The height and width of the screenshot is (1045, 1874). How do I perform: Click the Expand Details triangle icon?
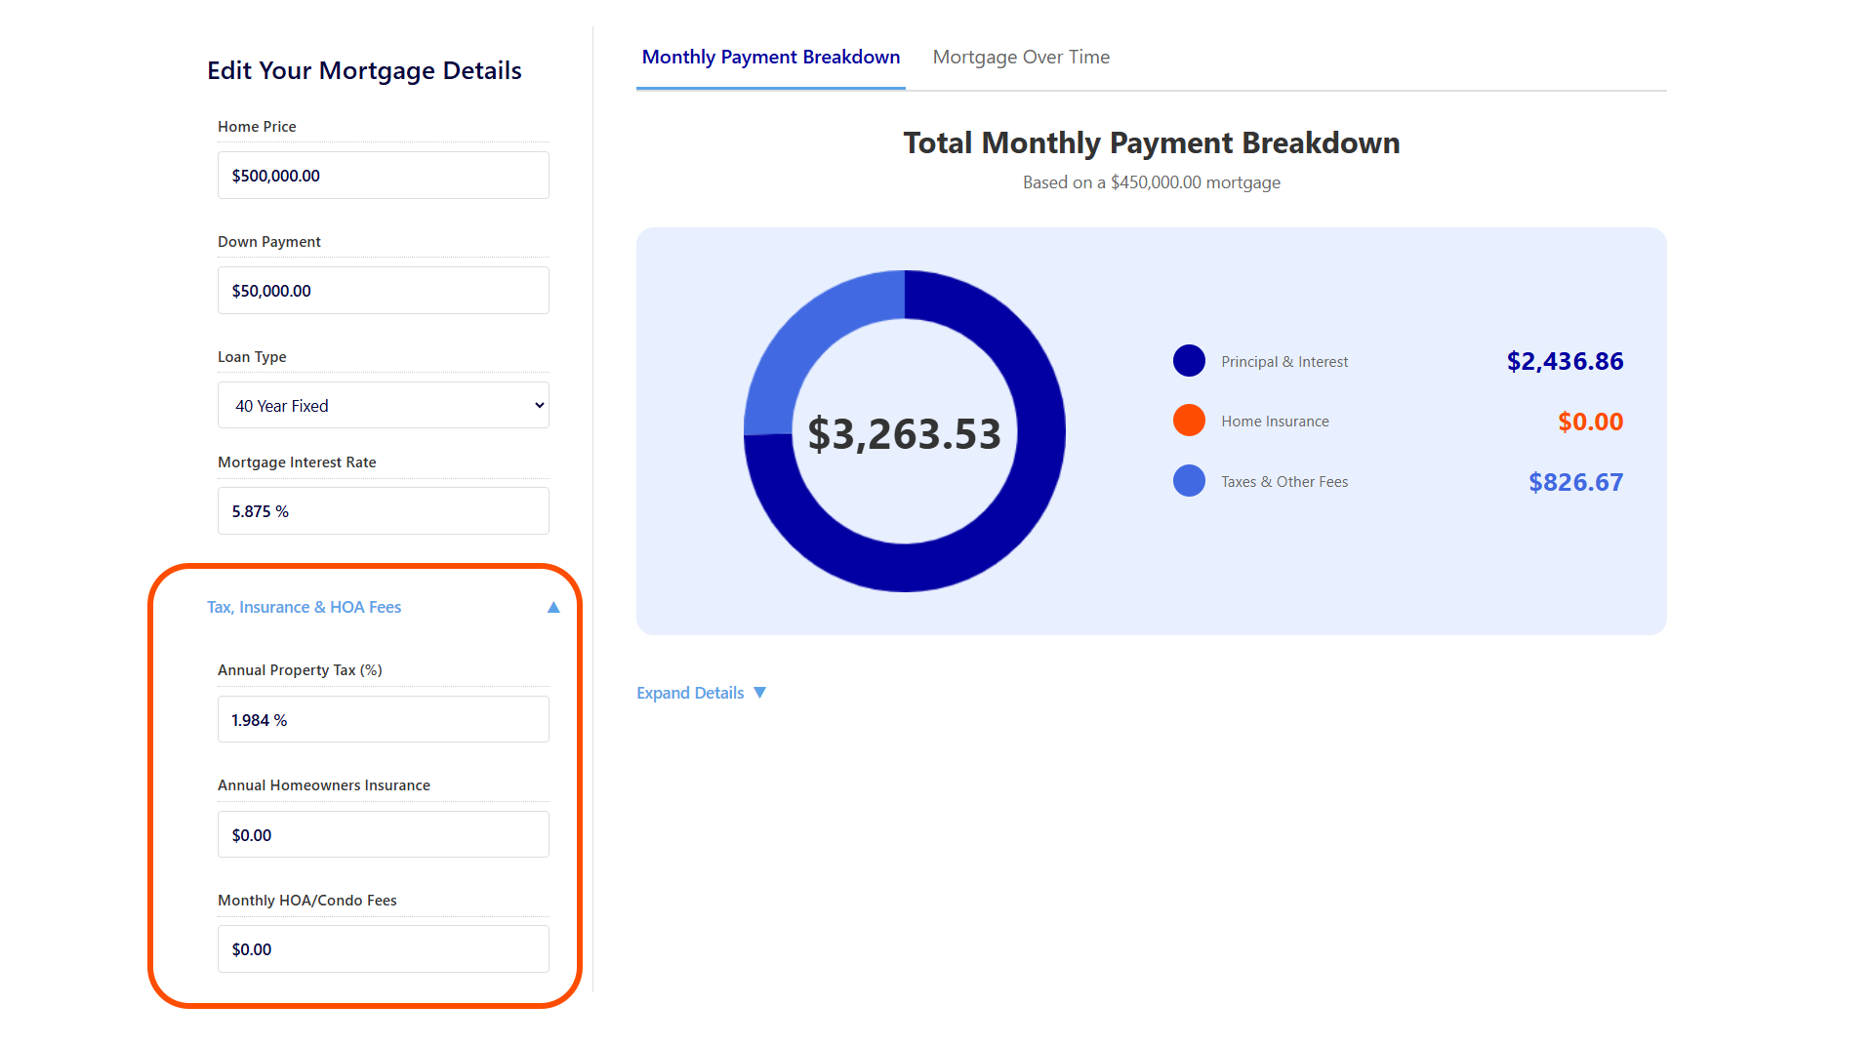click(x=759, y=693)
